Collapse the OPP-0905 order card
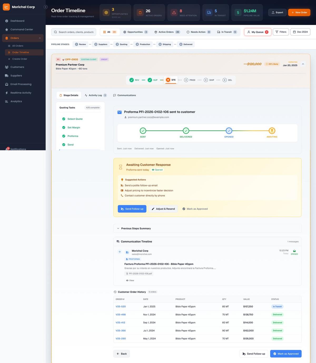Image resolution: width=316 pixels, height=363 pixels. tap(303, 64)
